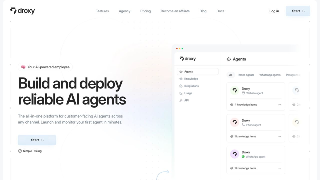Click the droxy logo in the dashboard sidebar

(188, 59)
